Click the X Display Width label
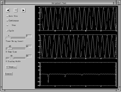121x92 pixels. (x=13, y=61)
